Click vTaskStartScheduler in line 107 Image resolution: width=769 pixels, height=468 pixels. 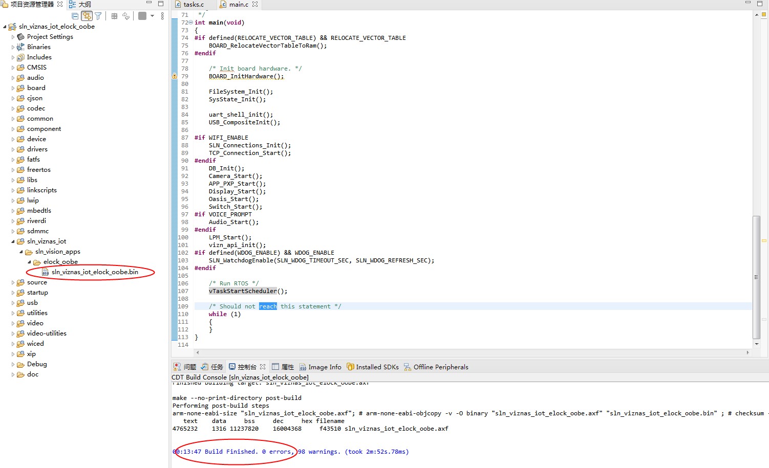pos(243,291)
